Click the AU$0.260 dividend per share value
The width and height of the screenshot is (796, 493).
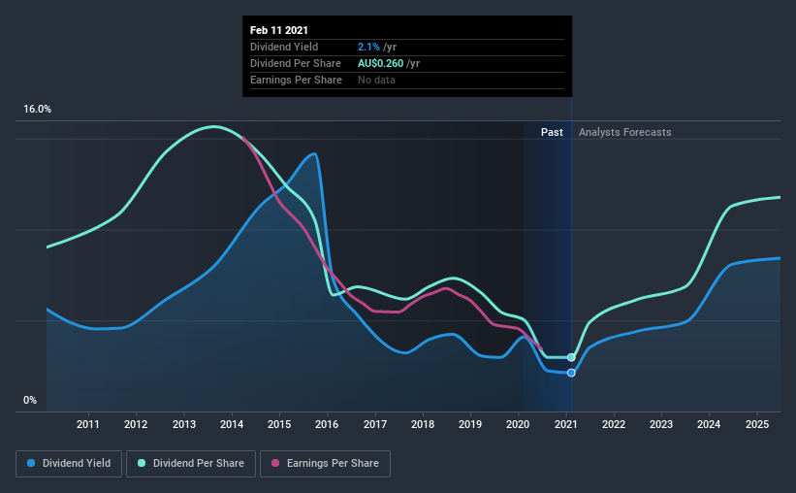[381, 63]
